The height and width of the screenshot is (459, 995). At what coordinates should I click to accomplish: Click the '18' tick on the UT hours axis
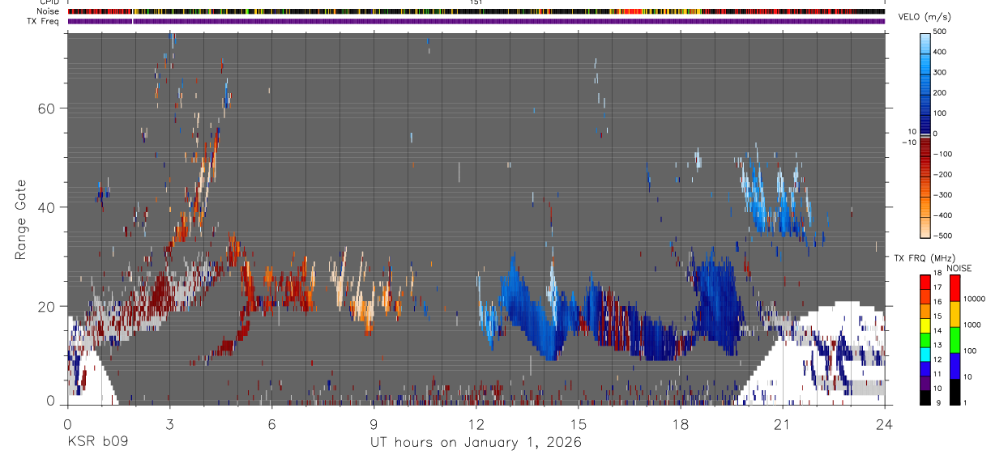pyautogui.click(x=680, y=423)
